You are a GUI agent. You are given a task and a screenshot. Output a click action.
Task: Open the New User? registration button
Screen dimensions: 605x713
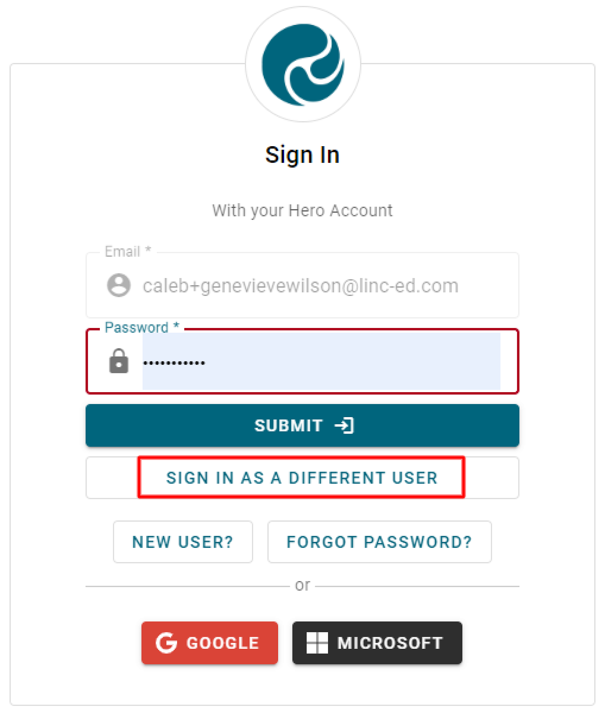[183, 542]
